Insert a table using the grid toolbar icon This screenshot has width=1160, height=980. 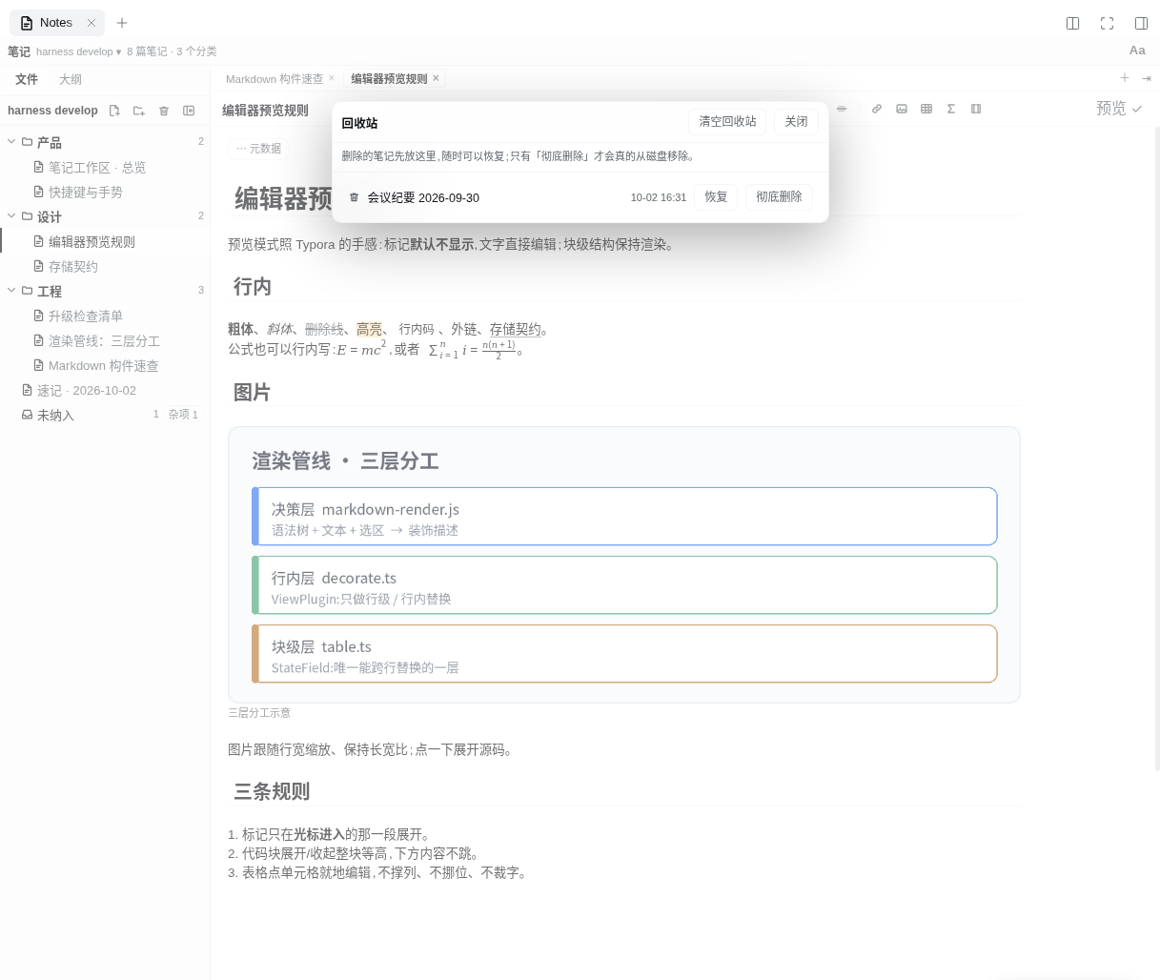click(926, 109)
